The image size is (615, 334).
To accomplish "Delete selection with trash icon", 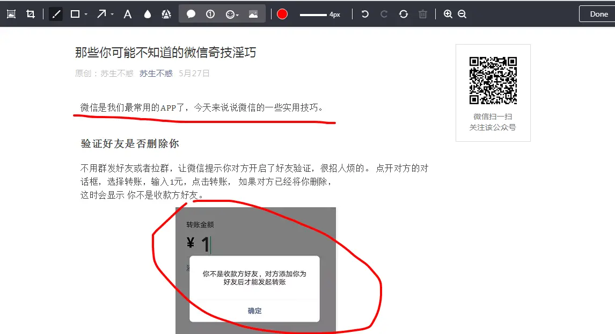I will 422,14.
